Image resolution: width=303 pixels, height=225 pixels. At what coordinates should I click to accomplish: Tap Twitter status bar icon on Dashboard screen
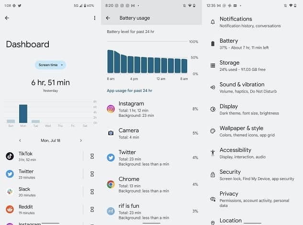20,6
